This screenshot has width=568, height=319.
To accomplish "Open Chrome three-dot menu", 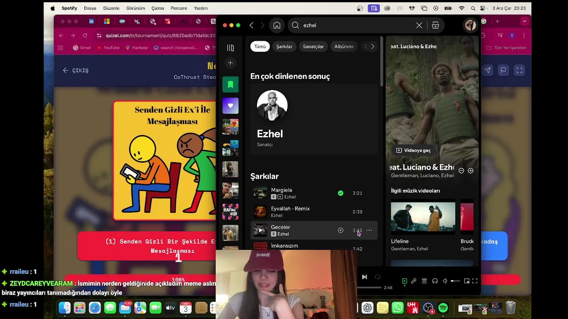I will (x=525, y=35).
